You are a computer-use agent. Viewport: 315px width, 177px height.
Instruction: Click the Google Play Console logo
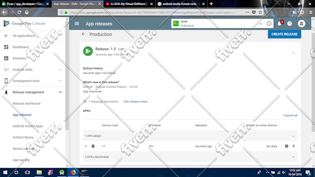point(25,24)
